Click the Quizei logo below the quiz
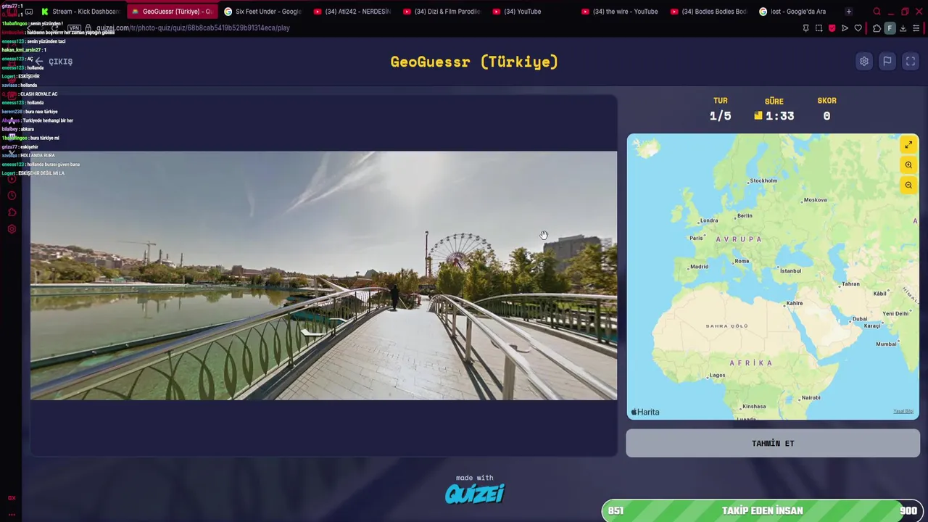928x522 pixels. 475,494
